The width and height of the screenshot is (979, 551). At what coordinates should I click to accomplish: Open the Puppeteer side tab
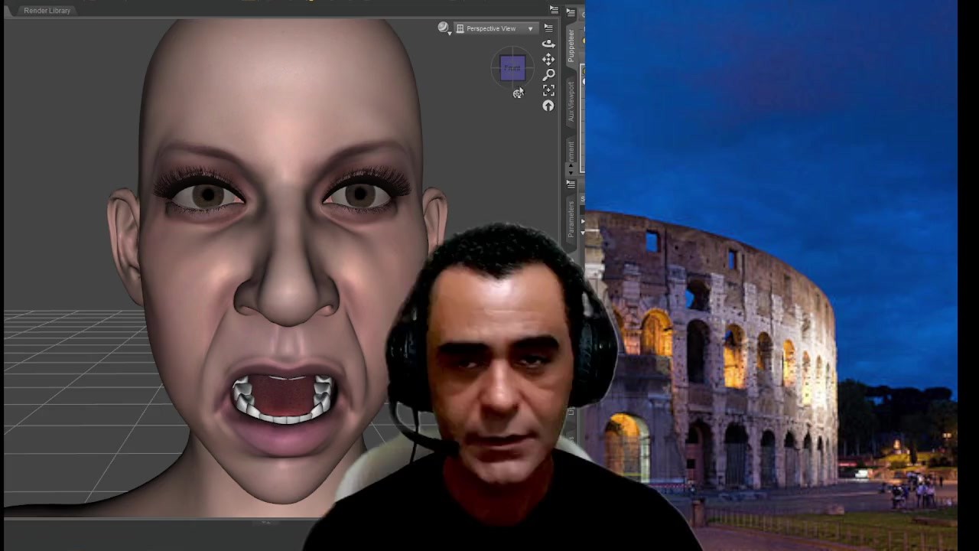[x=571, y=47]
